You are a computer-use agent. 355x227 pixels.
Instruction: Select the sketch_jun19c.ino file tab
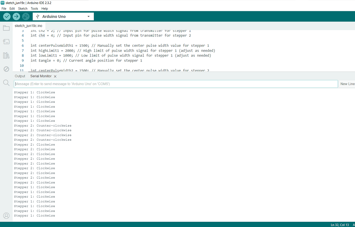28,25
